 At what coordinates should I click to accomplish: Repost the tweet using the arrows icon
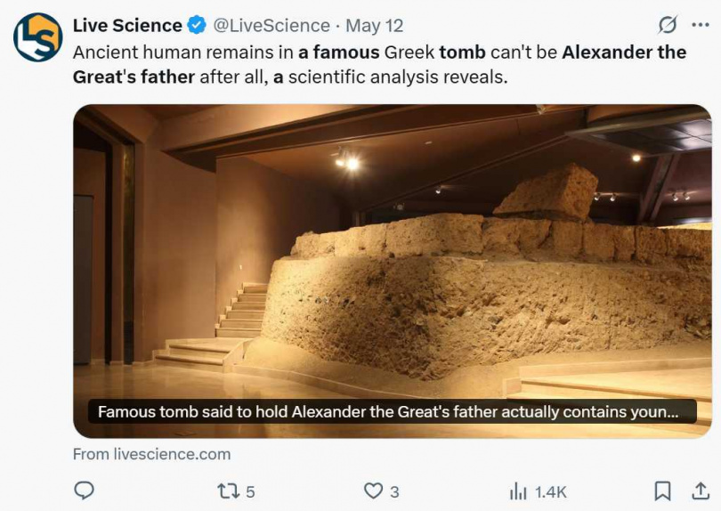227,491
